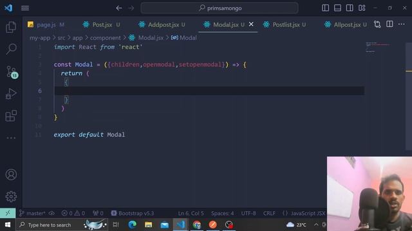
Task: Click component in the breadcrumb path
Action: click(106, 38)
